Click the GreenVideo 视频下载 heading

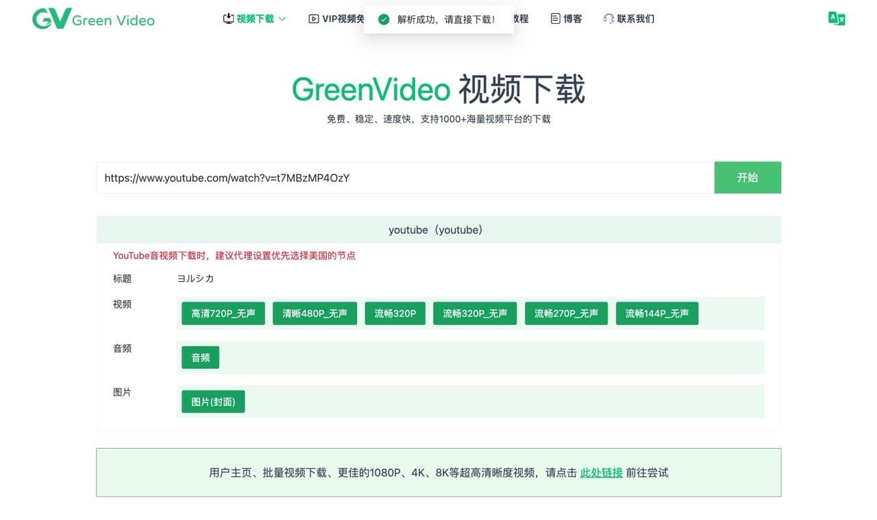pyautogui.click(x=438, y=90)
